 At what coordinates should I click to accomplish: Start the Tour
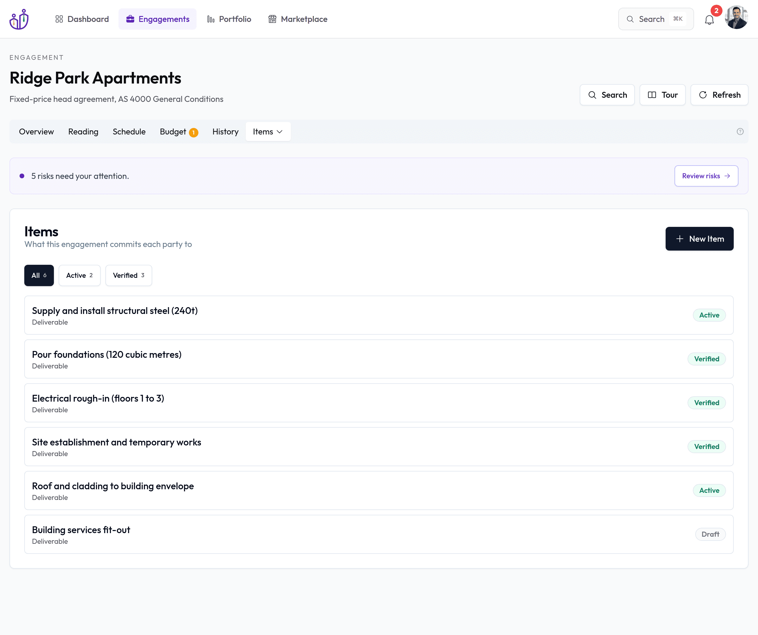[x=662, y=95]
